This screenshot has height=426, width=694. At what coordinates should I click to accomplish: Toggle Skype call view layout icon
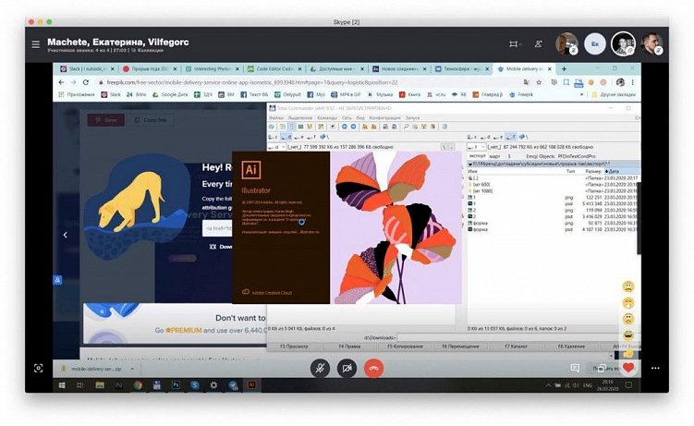click(514, 43)
